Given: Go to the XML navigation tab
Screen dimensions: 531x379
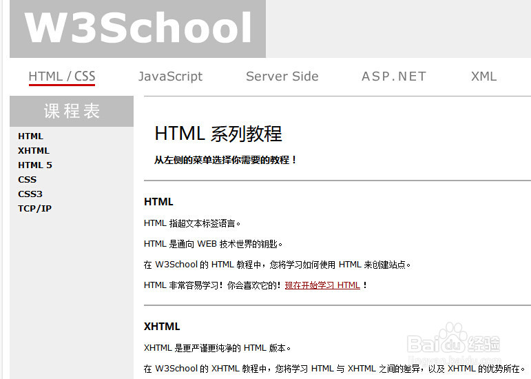Looking at the screenshot, I should pyautogui.click(x=484, y=76).
